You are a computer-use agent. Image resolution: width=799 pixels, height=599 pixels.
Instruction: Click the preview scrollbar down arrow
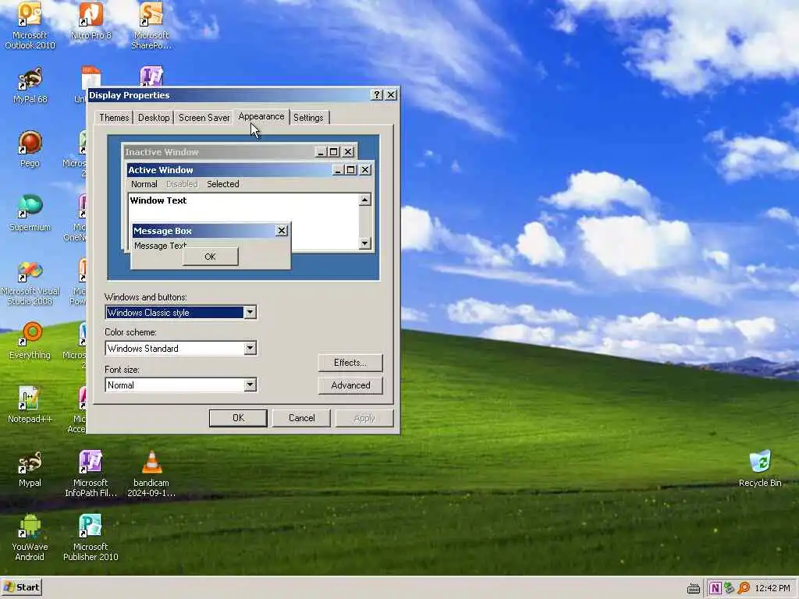(x=364, y=243)
